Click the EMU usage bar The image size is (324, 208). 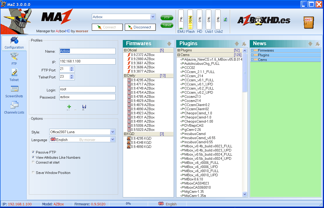pyautogui.click(x=181, y=19)
